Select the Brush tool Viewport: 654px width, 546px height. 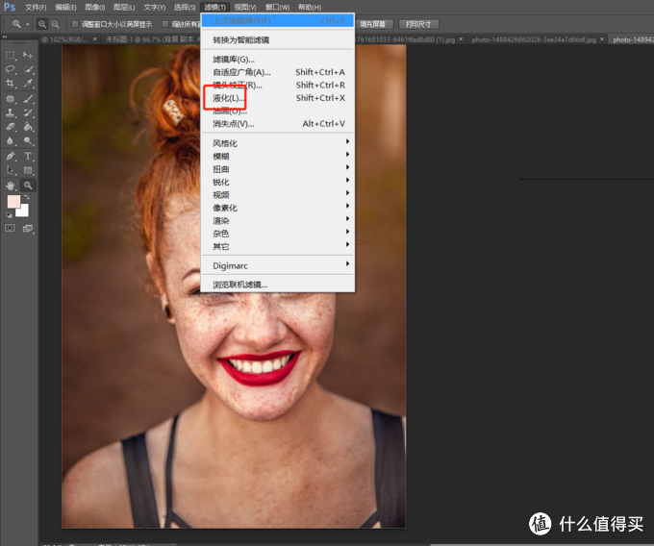coord(28,99)
